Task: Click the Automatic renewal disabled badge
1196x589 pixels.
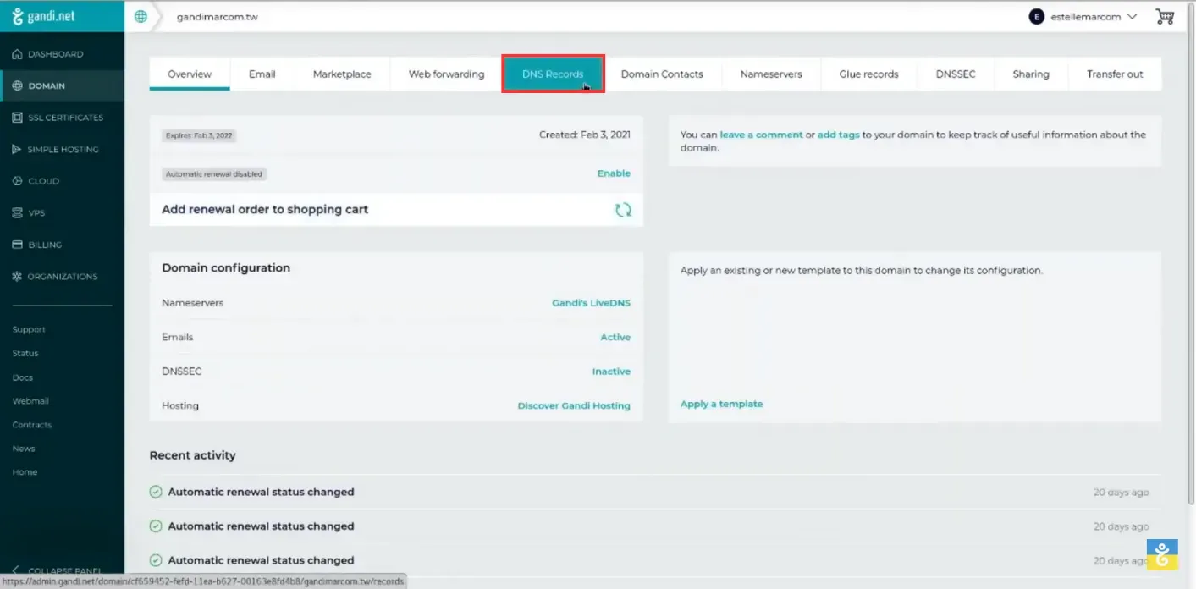Action: 214,174
